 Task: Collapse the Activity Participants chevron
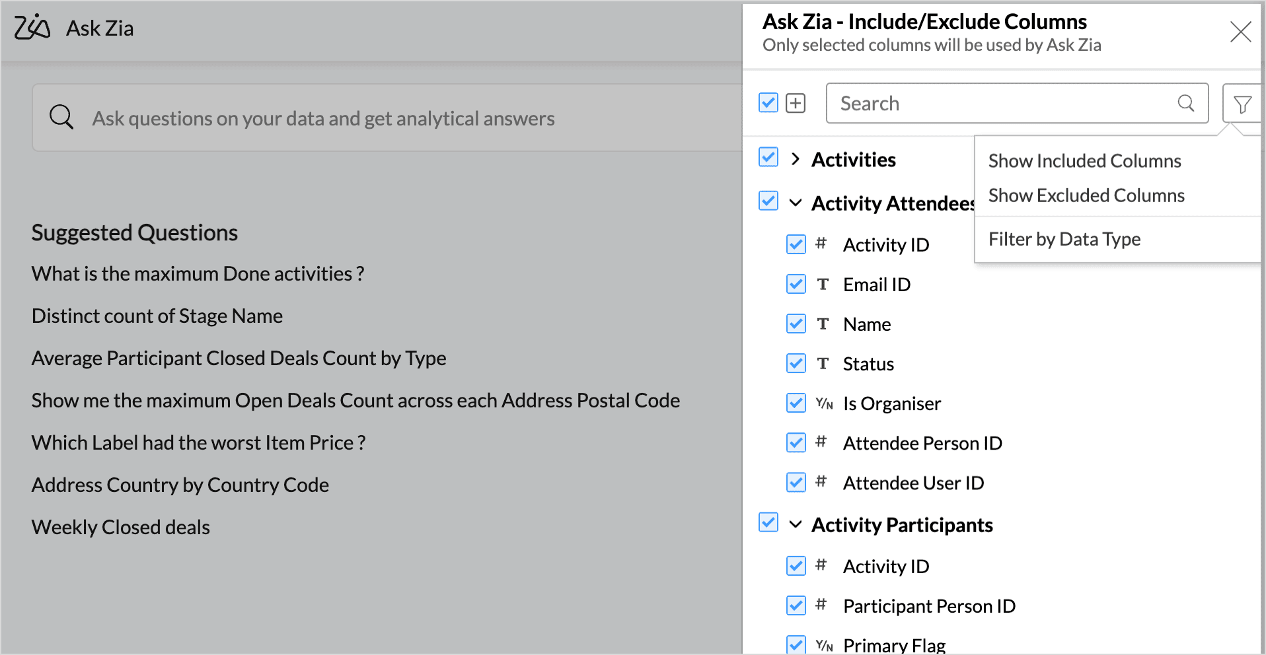796,524
